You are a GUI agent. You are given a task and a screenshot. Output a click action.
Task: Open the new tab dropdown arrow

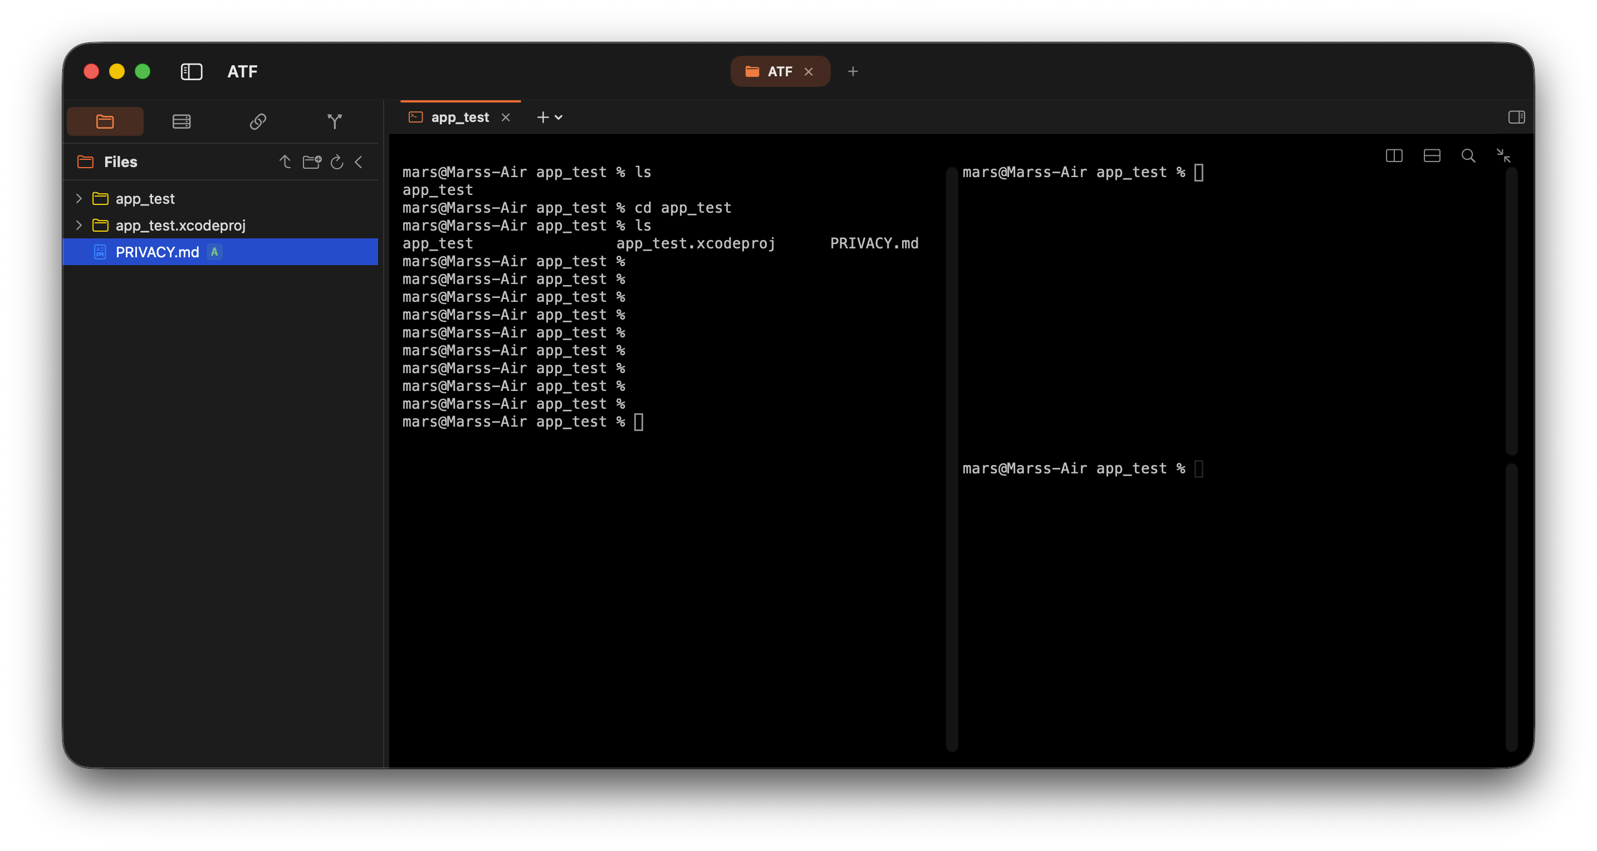click(559, 118)
